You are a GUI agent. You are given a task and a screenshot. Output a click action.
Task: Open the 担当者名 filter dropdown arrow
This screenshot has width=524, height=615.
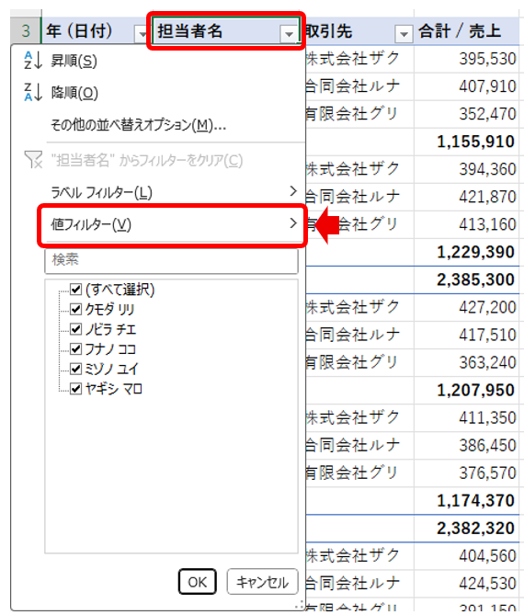point(289,34)
